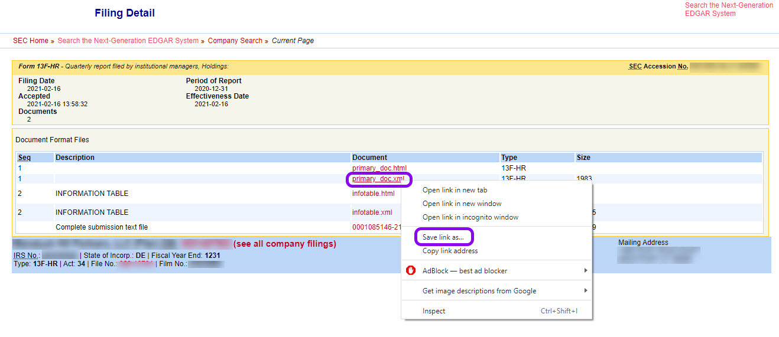This screenshot has width=779, height=337.
Task: Click top-right Search the Next-Generation EDGAR System link
Action: 729,9
